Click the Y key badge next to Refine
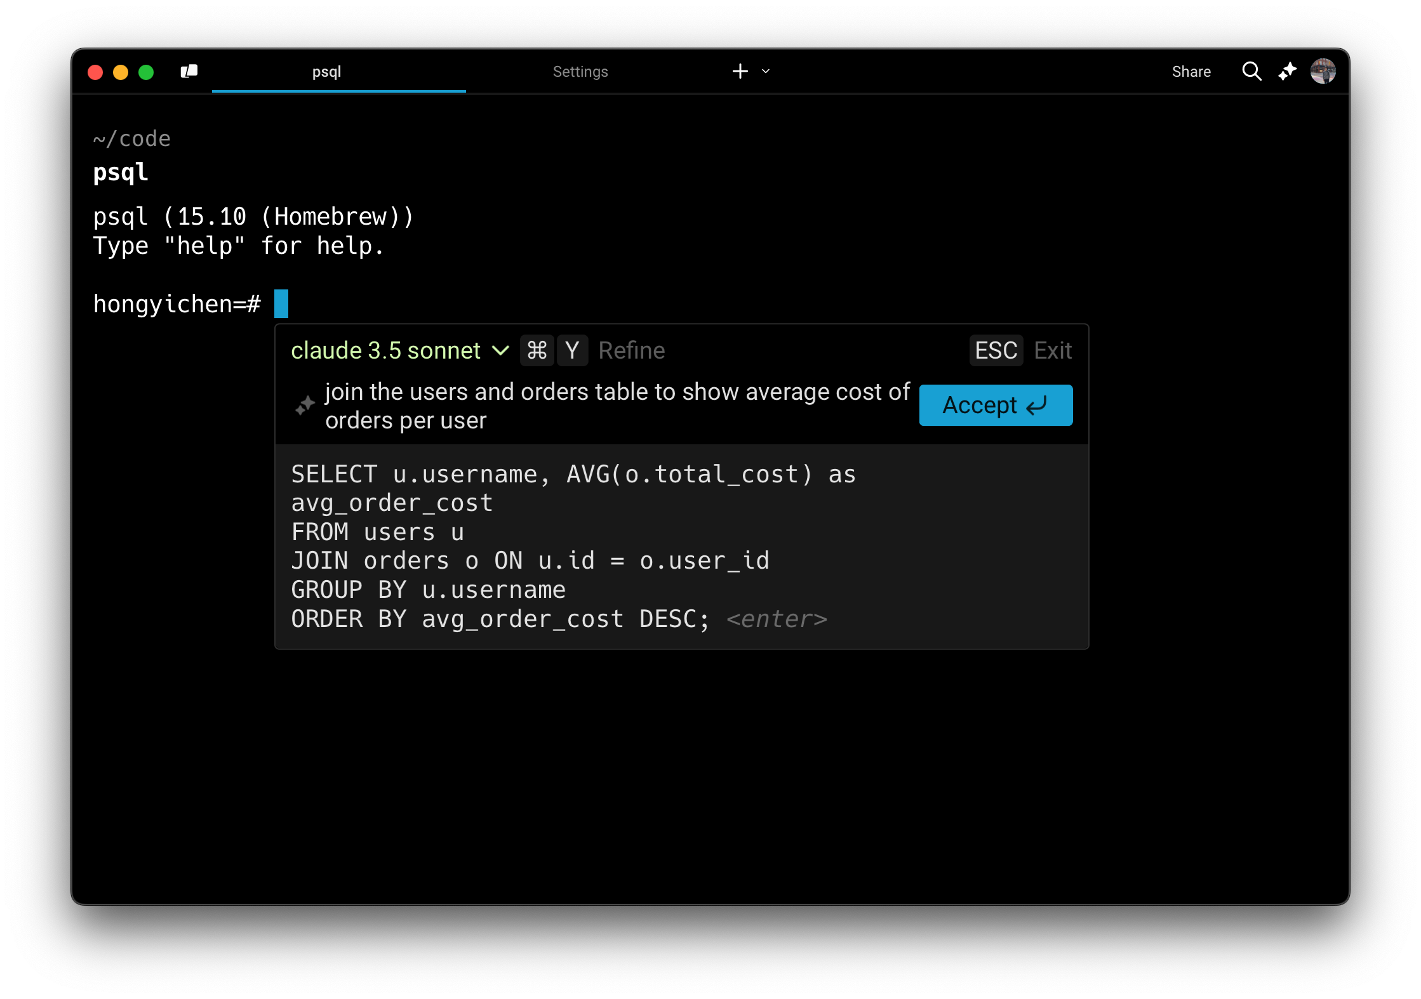The height and width of the screenshot is (999, 1421). coord(572,350)
